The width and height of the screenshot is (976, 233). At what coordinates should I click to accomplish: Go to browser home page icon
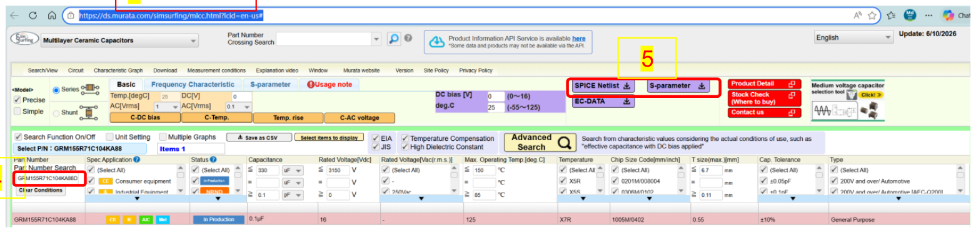(52, 15)
